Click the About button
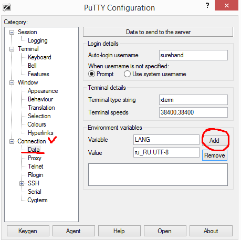 tap(211, 231)
